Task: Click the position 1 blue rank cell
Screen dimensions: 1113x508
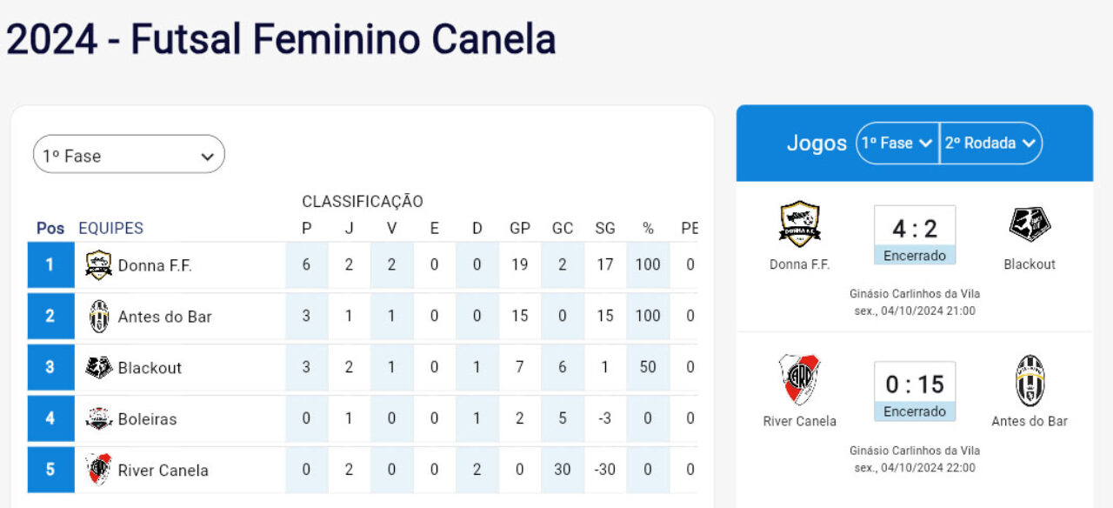Action: point(50,264)
